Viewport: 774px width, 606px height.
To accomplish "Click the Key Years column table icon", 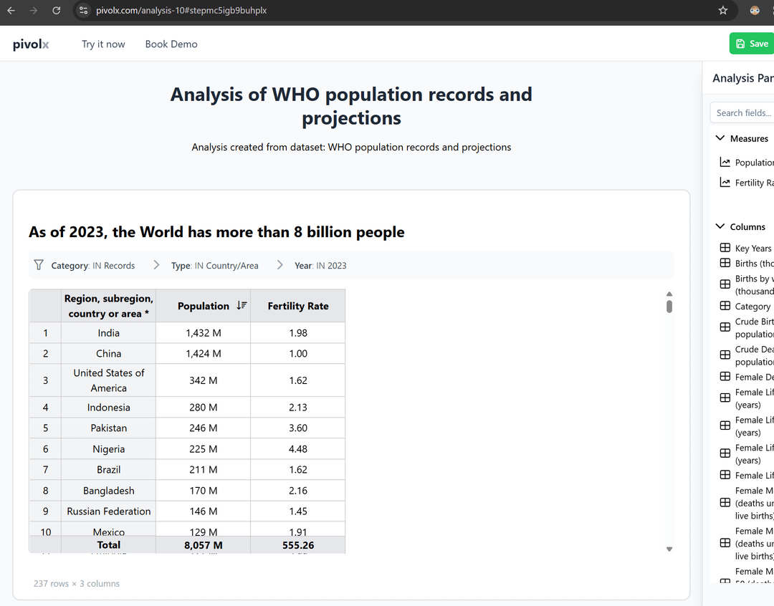I will 725,248.
